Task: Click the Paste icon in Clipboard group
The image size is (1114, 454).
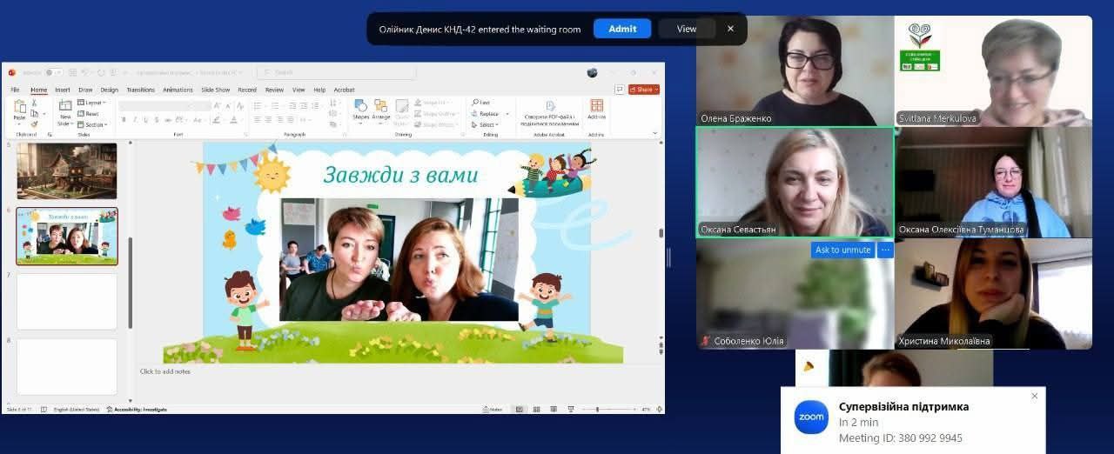Action: (x=19, y=109)
